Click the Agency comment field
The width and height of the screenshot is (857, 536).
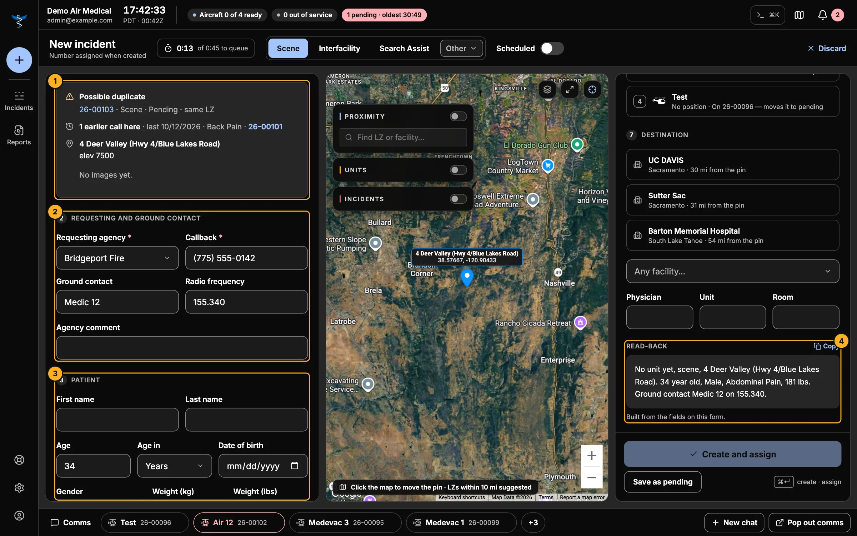tap(182, 348)
